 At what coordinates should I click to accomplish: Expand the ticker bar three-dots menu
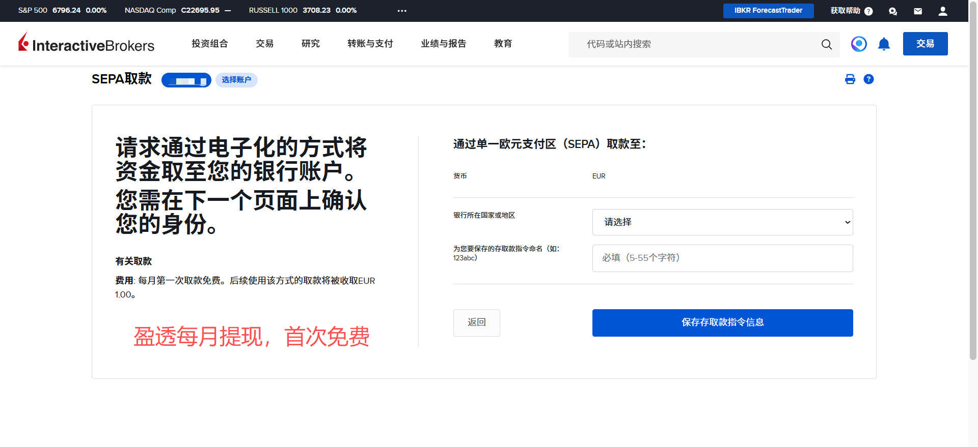pos(402,11)
